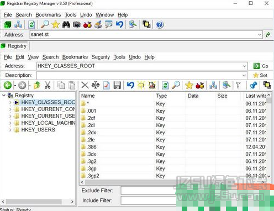Viewport: 274px width, 211px height.
Task: Open the Bookmarks menu in top menu bar
Action: [x=48, y=15]
